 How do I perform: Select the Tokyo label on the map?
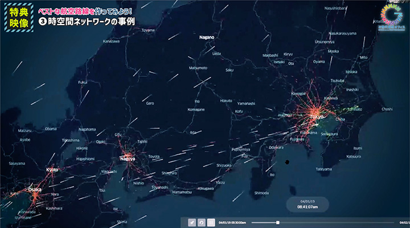point(317,116)
